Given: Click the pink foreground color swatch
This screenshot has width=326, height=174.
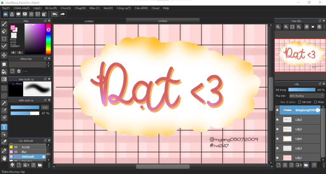Looking at the screenshot, I should pos(13,28).
